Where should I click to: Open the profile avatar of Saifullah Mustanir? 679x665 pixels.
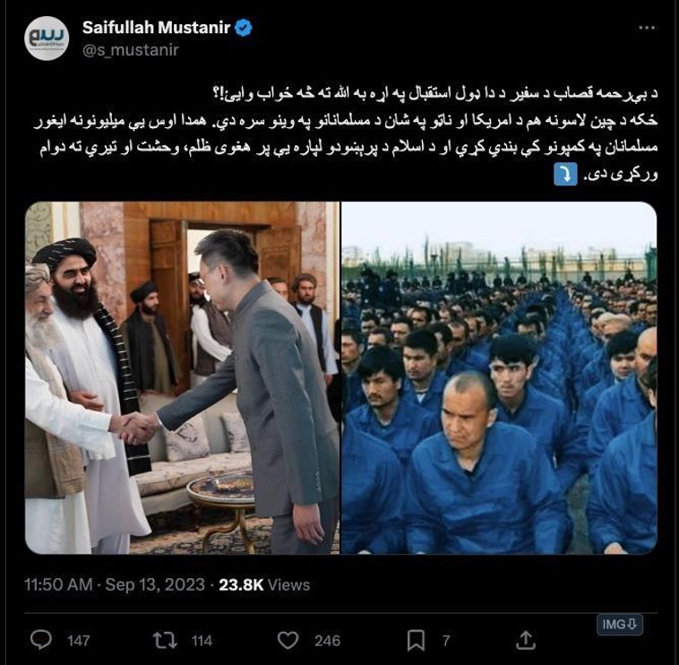(x=47, y=39)
